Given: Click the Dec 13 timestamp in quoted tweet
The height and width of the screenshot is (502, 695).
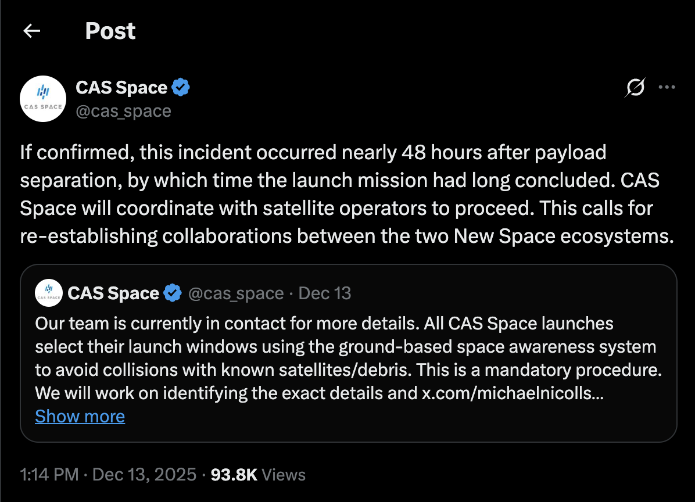Looking at the screenshot, I should [x=324, y=293].
